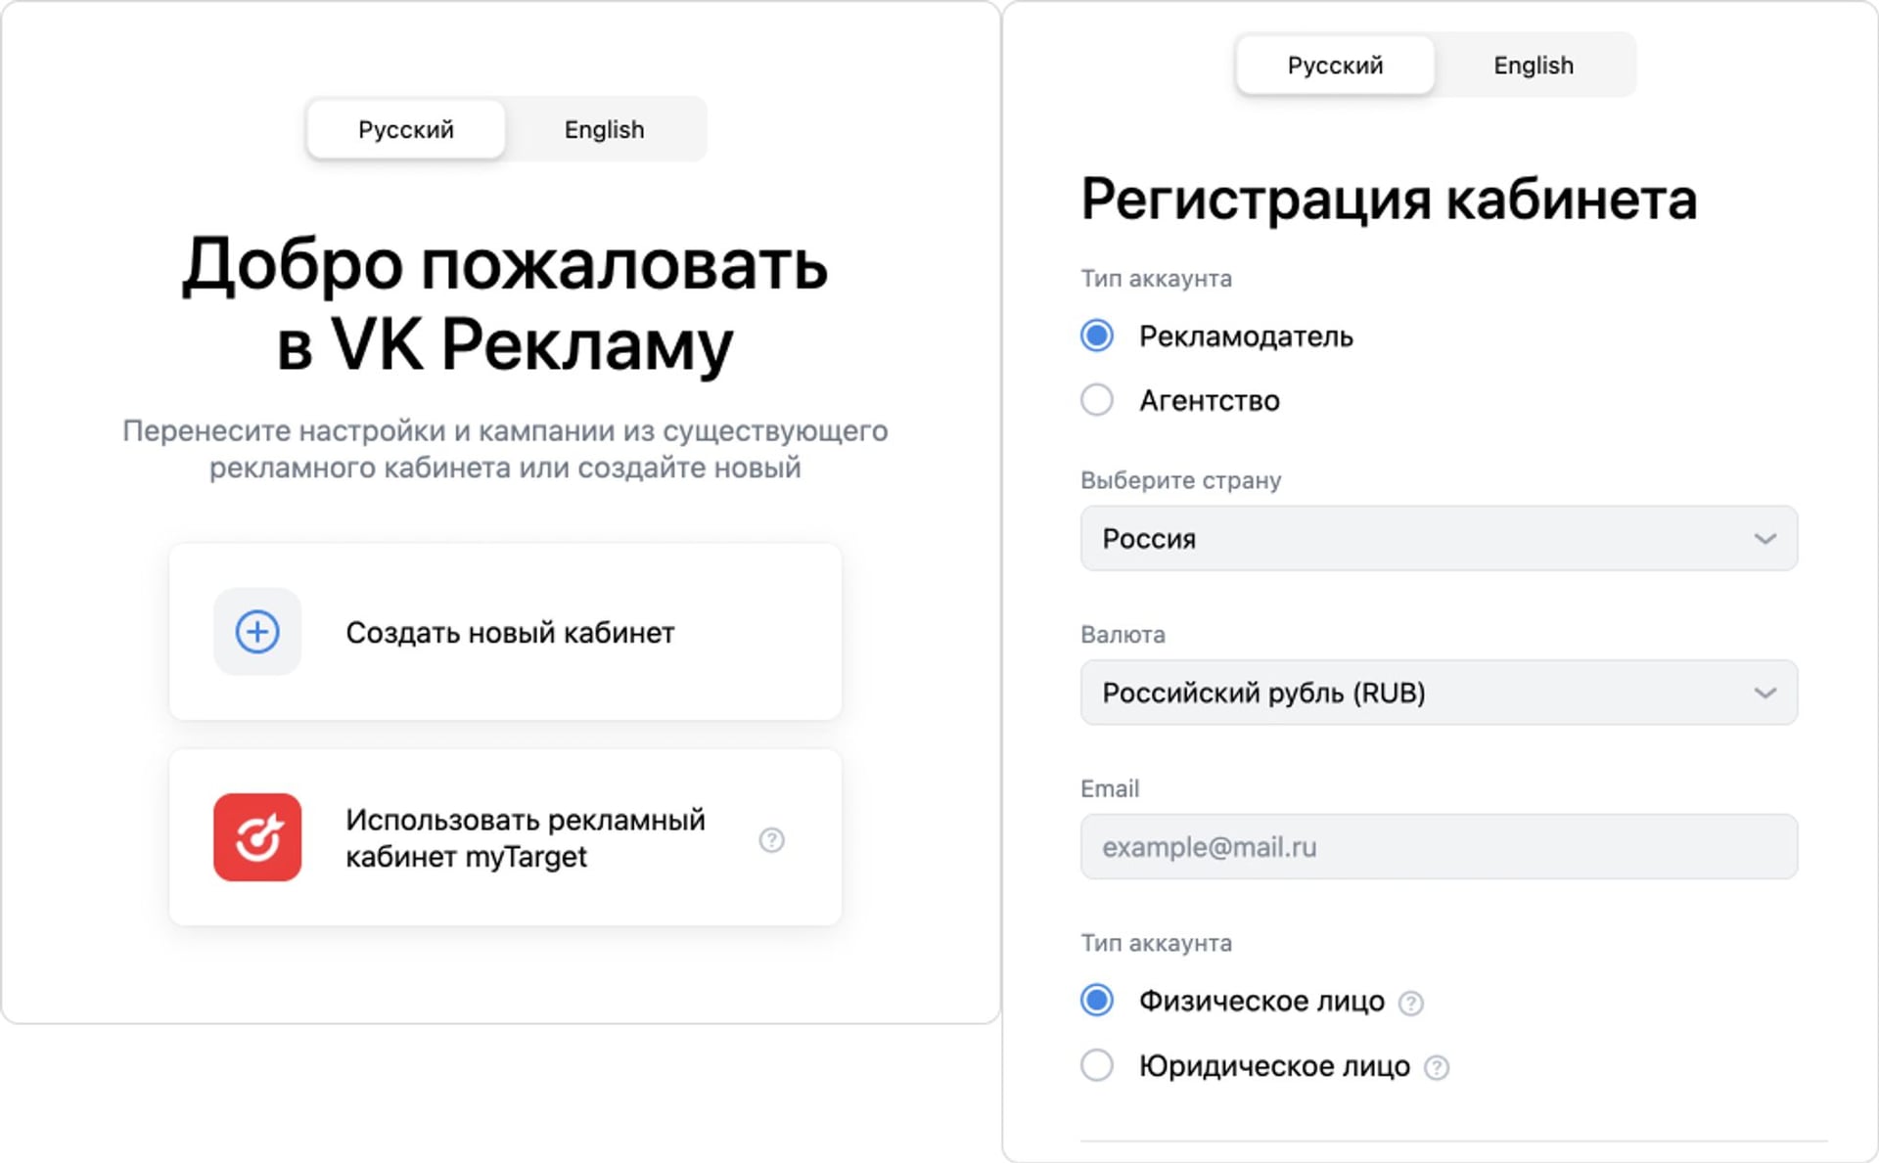Image resolution: width=1879 pixels, height=1163 pixels.
Task: Click the Создать новый кабинет card
Action: coord(505,632)
